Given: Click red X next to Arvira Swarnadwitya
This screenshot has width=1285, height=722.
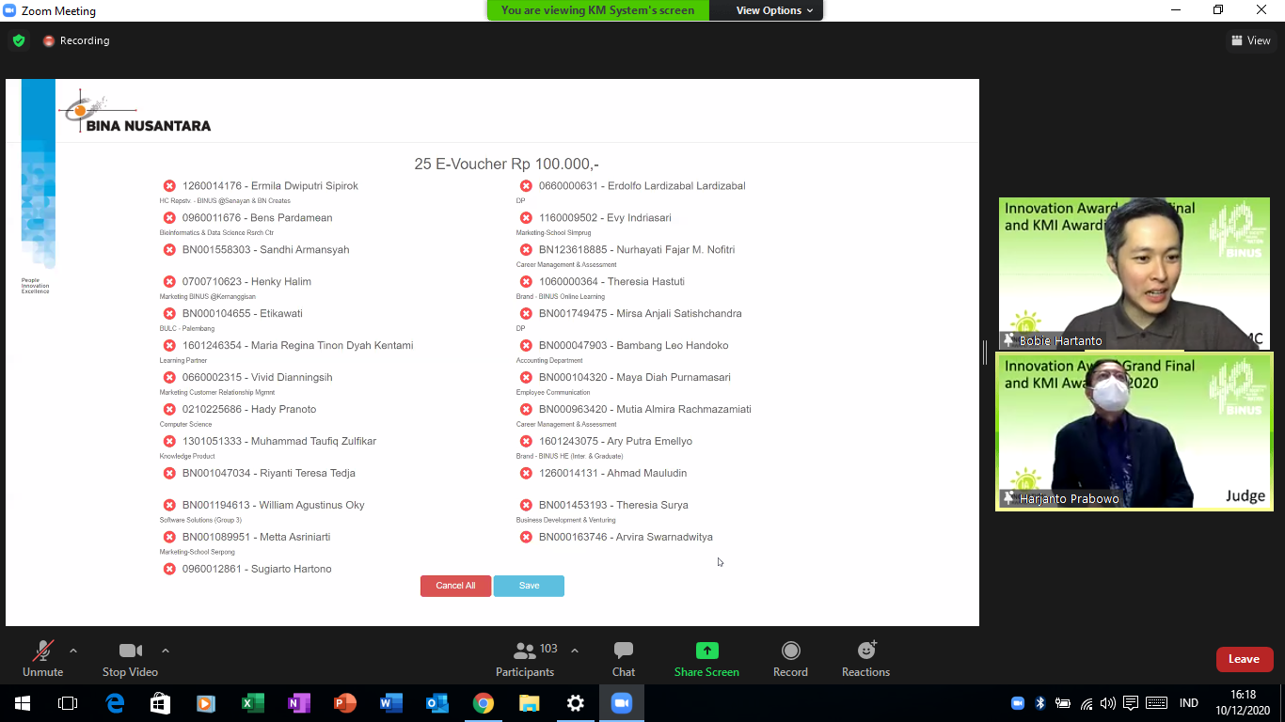Looking at the screenshot, I should pyautogui.click(x=526, y=538).
